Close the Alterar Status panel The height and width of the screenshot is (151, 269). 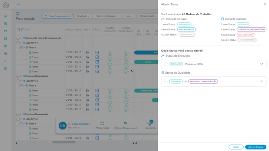tap(265, 4)
